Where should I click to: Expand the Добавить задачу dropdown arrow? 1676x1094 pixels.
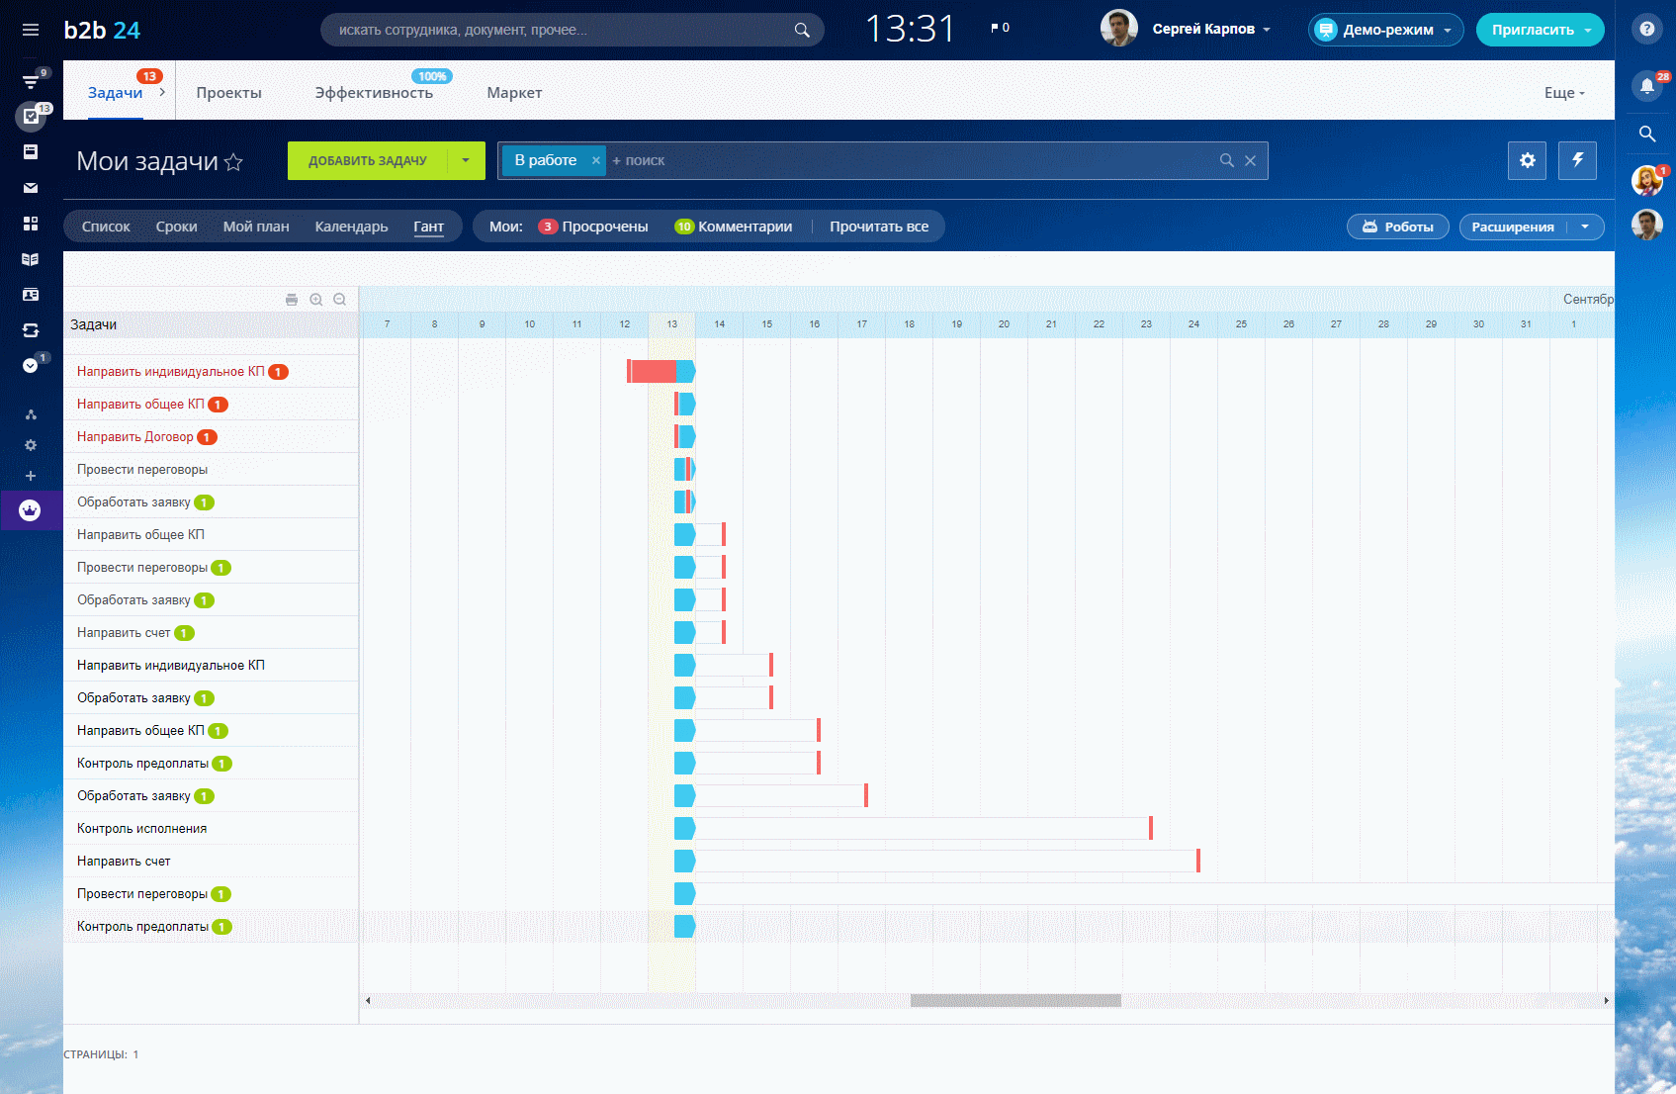466,160
